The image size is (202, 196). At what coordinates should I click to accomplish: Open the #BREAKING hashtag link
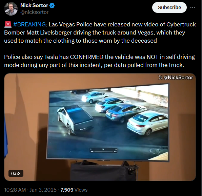tap(29, 24)
